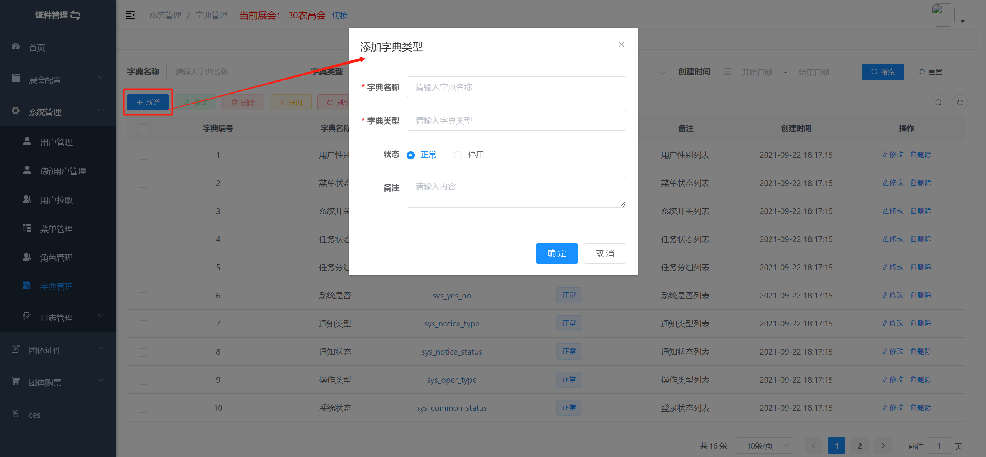Select the 正常 status radio button

[411, 155]
